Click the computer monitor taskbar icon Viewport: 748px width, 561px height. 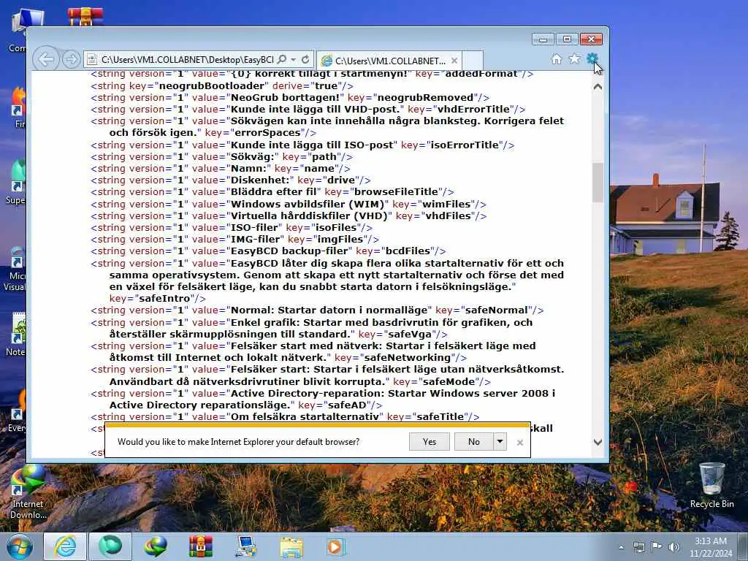click(246, 546)
